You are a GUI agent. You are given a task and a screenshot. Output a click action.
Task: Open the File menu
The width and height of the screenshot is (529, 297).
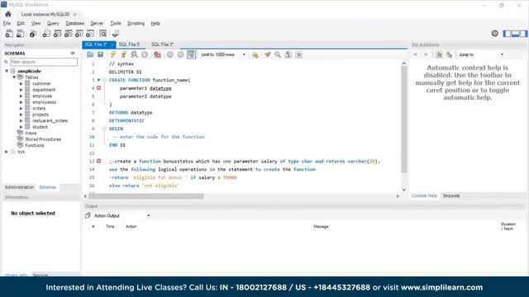click(x=7, y=23)
